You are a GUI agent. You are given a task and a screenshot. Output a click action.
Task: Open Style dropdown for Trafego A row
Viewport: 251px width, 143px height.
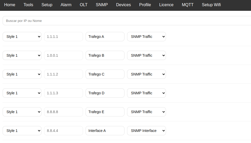pyautogui.click(x=22, y=37)
